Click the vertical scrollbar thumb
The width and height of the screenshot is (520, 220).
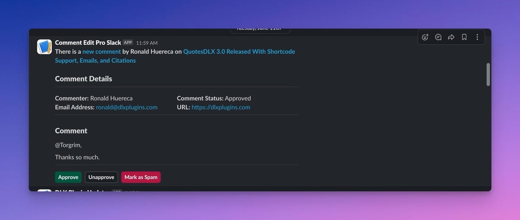(488, 74)
